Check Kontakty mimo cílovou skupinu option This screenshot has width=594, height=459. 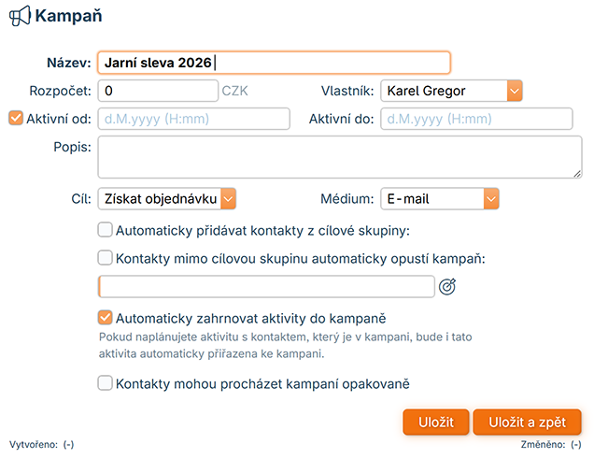pyautogui.click(x=106, y=258)
